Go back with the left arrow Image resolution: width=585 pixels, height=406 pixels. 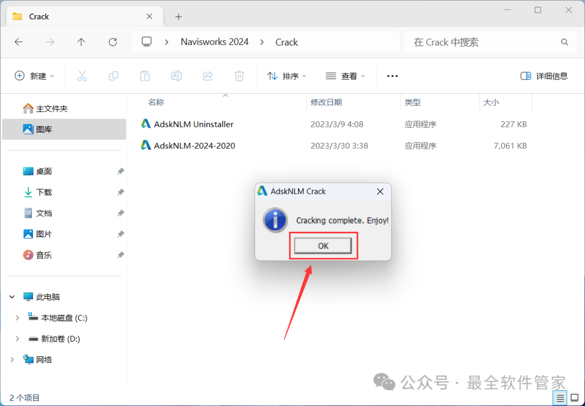tap(18, 42)
